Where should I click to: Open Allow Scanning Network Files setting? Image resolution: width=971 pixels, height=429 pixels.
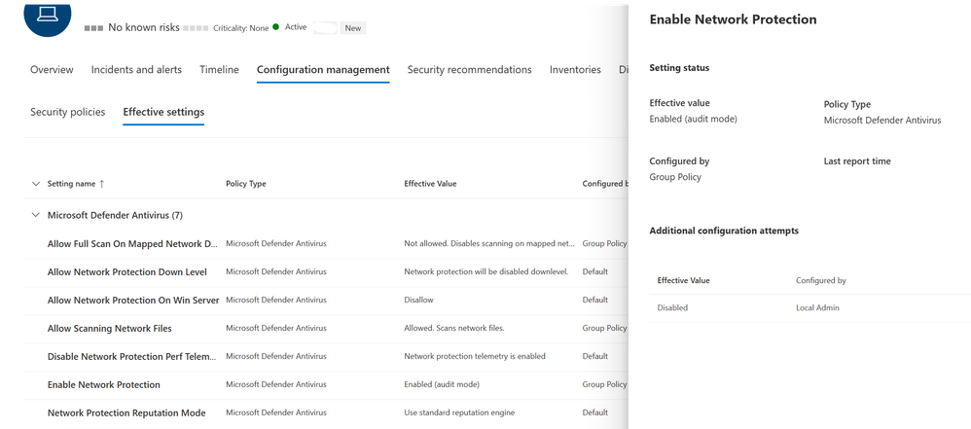tap(109, 329)
